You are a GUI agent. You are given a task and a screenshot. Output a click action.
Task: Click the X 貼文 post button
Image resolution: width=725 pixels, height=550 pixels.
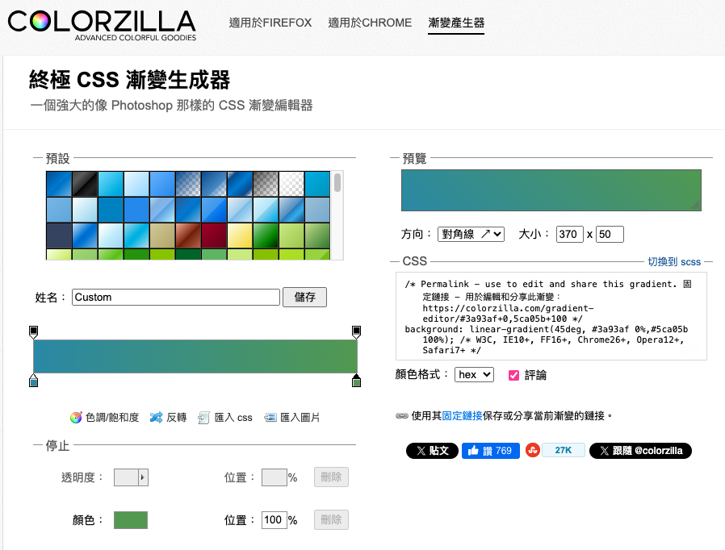coord(432,451)
